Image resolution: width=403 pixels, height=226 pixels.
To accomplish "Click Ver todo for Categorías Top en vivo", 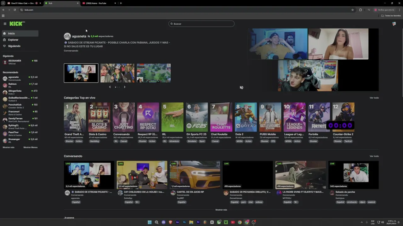I will click(374, 98).
